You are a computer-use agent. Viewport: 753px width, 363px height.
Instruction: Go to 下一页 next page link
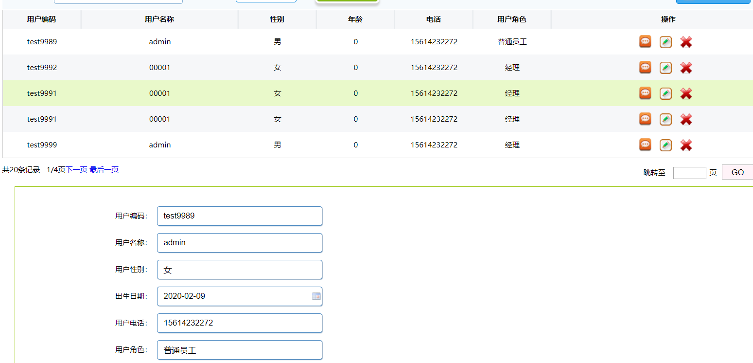76,170
